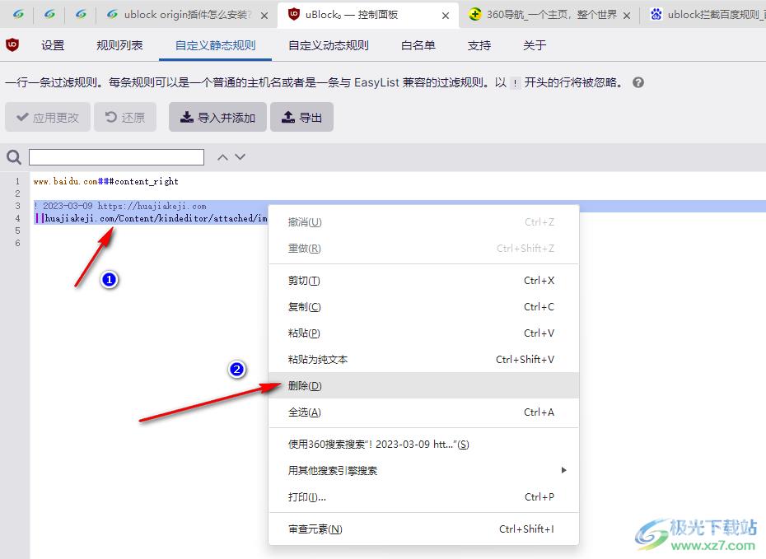Open the 白名单 whitelist tab
Viewport: 766px width, 559px height.
[x=418, y=45]
